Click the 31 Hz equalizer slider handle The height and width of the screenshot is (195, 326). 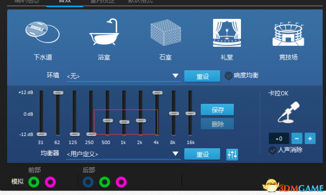pyautogui.click(x=42, y=134)
